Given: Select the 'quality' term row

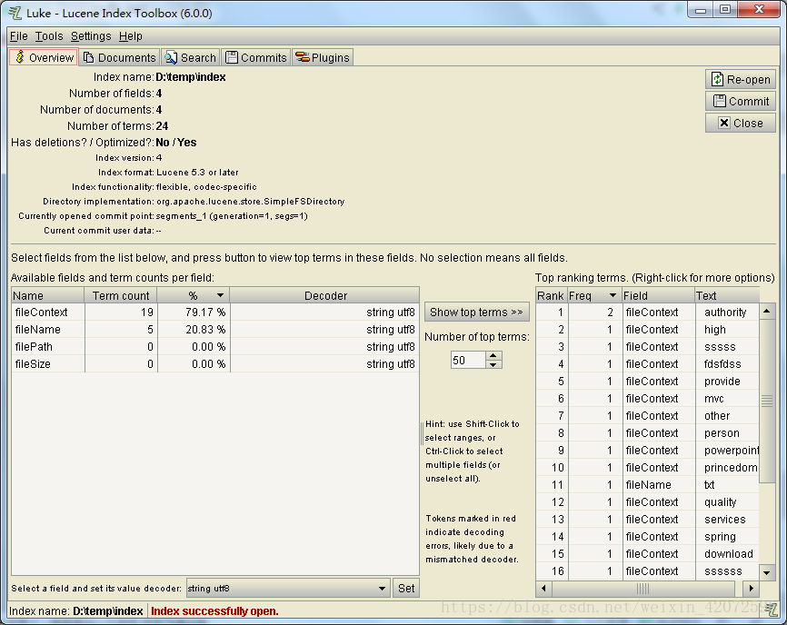Looking at the screenshot, I should pos(647,502).
